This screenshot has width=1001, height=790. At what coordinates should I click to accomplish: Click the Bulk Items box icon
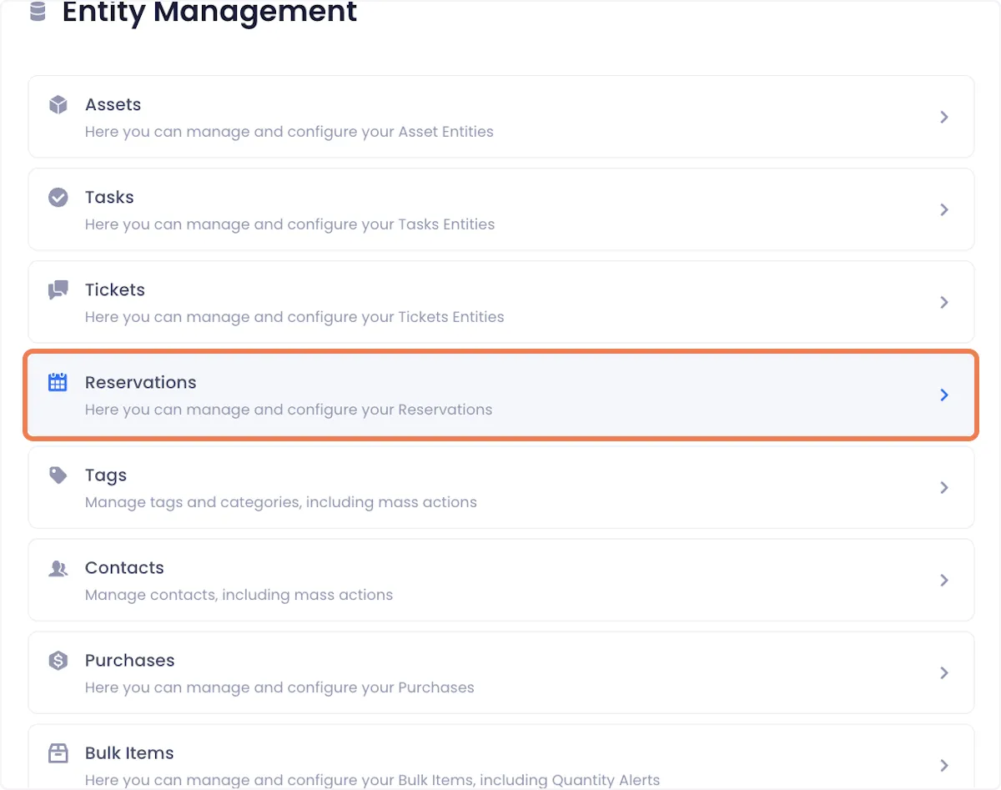58,753
